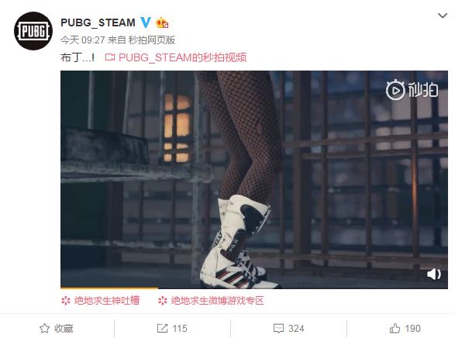Click the 秒拍 watermark logo

(412, 90)
